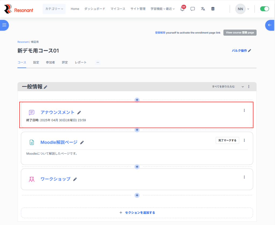Mark Moodle解説ページ as complete

coord(227,140)
